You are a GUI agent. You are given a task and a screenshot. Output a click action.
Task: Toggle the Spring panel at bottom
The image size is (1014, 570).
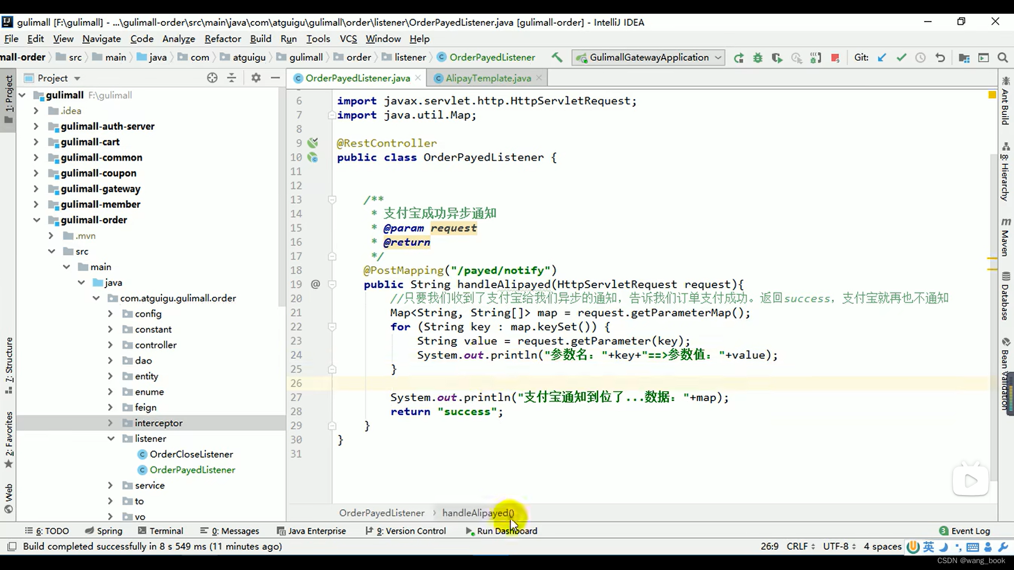point(109,530)
